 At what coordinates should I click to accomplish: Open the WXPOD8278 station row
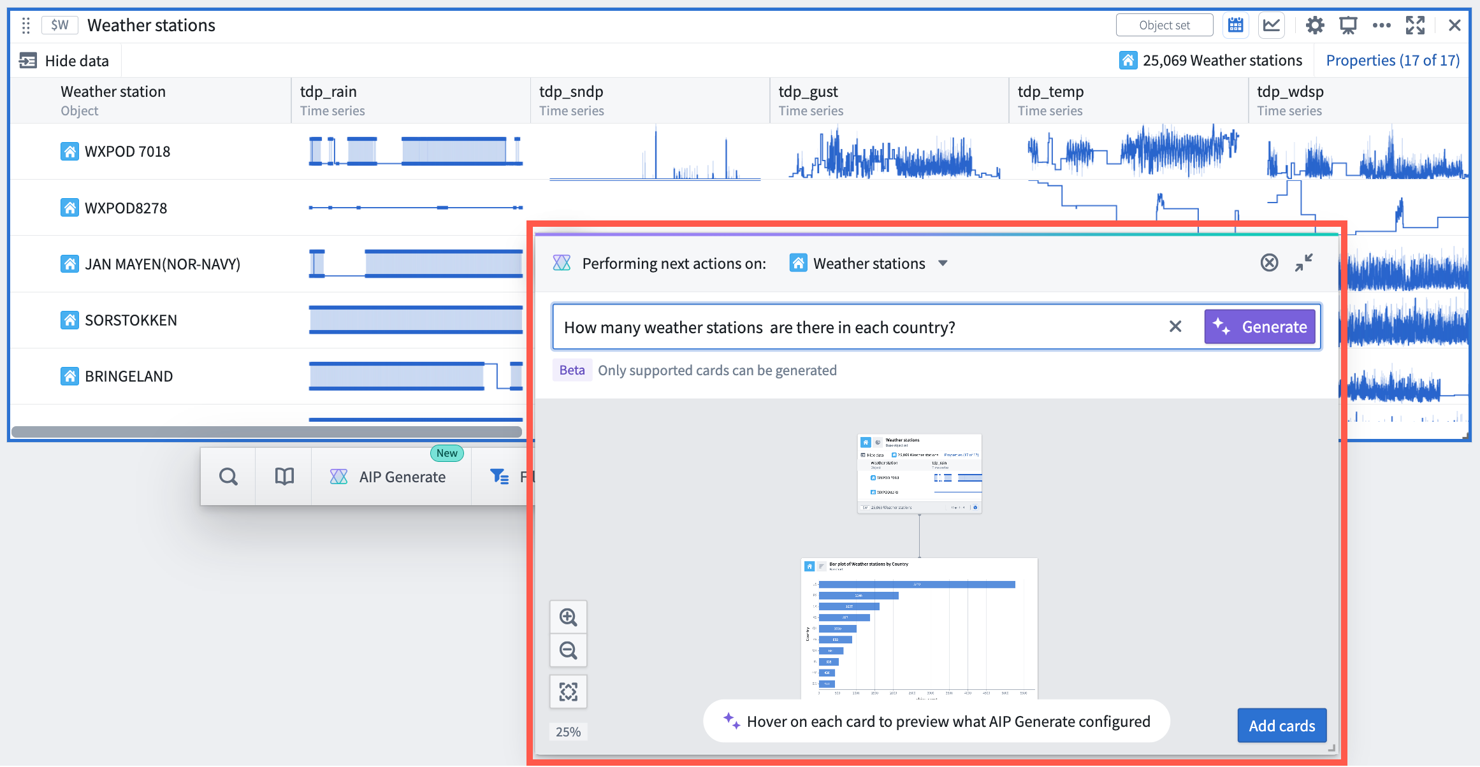[x=126, y=208]
